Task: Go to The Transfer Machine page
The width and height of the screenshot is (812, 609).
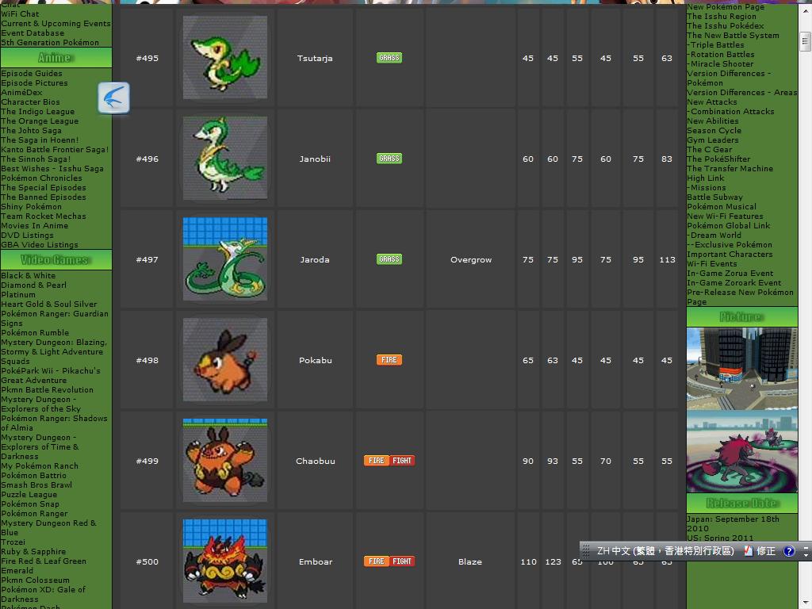Action: (x=730, y=169)
